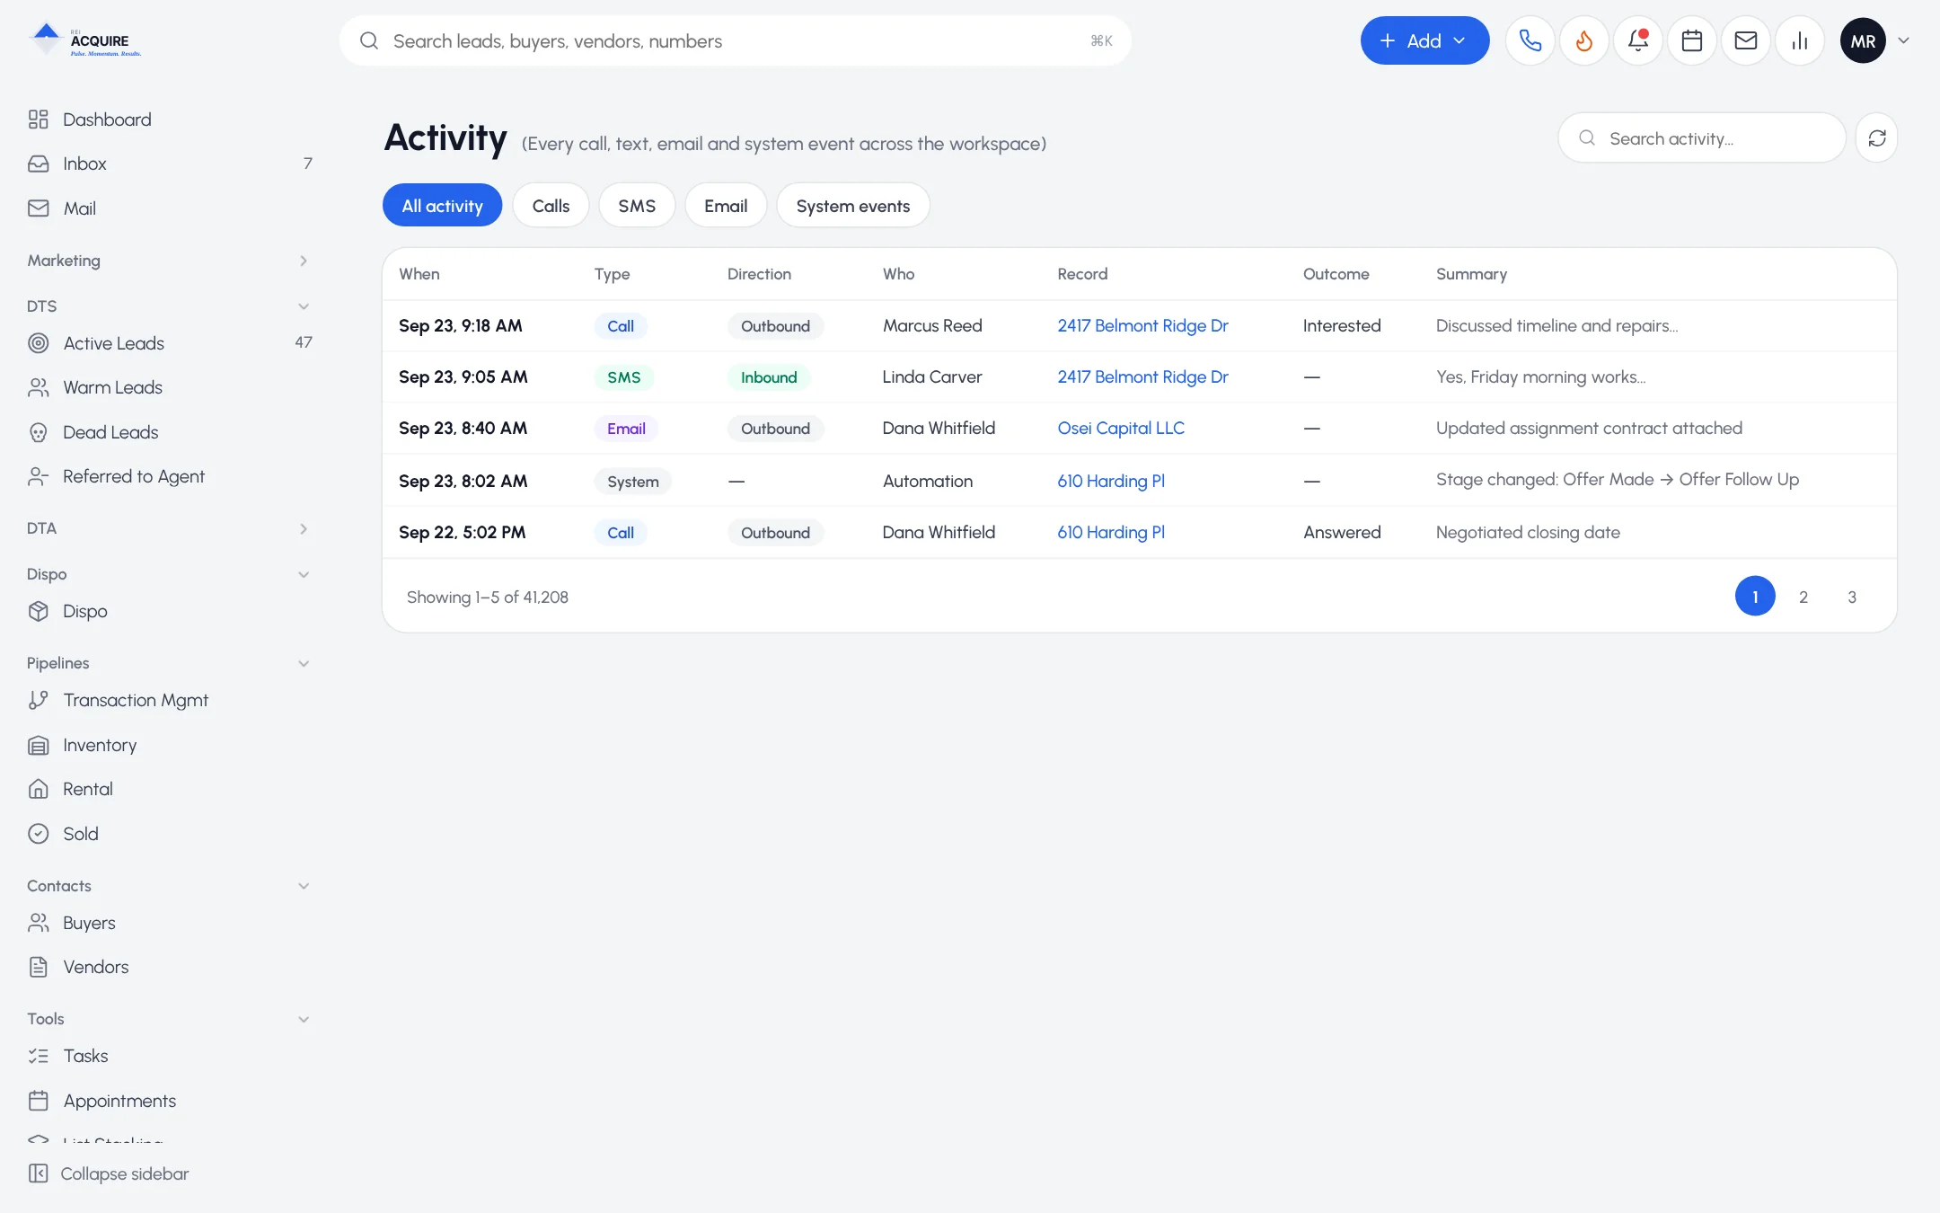Image resolution: width=1940 pixels, height=1213 pixels.
Task: Select the All activity tab
Action: tap(442, 206)
